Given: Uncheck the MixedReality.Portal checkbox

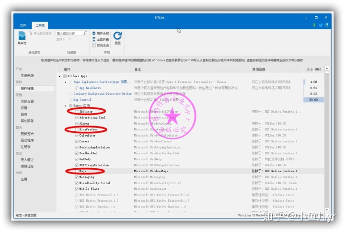Looking at the screenshot, I should (77, 183).
